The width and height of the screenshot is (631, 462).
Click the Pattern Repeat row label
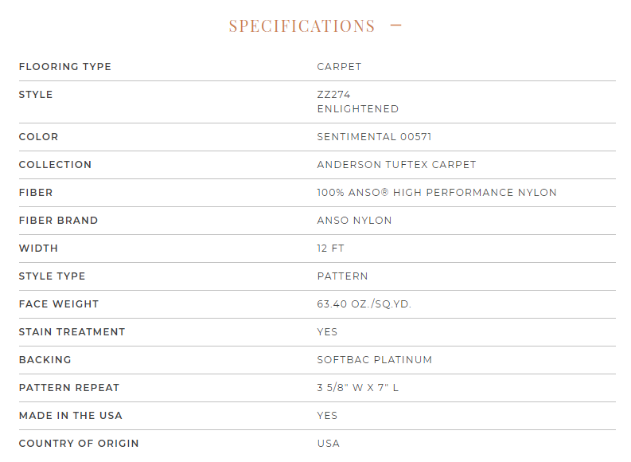(69, 387)
